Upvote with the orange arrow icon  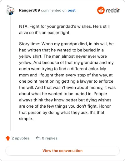tap(8, 138)
